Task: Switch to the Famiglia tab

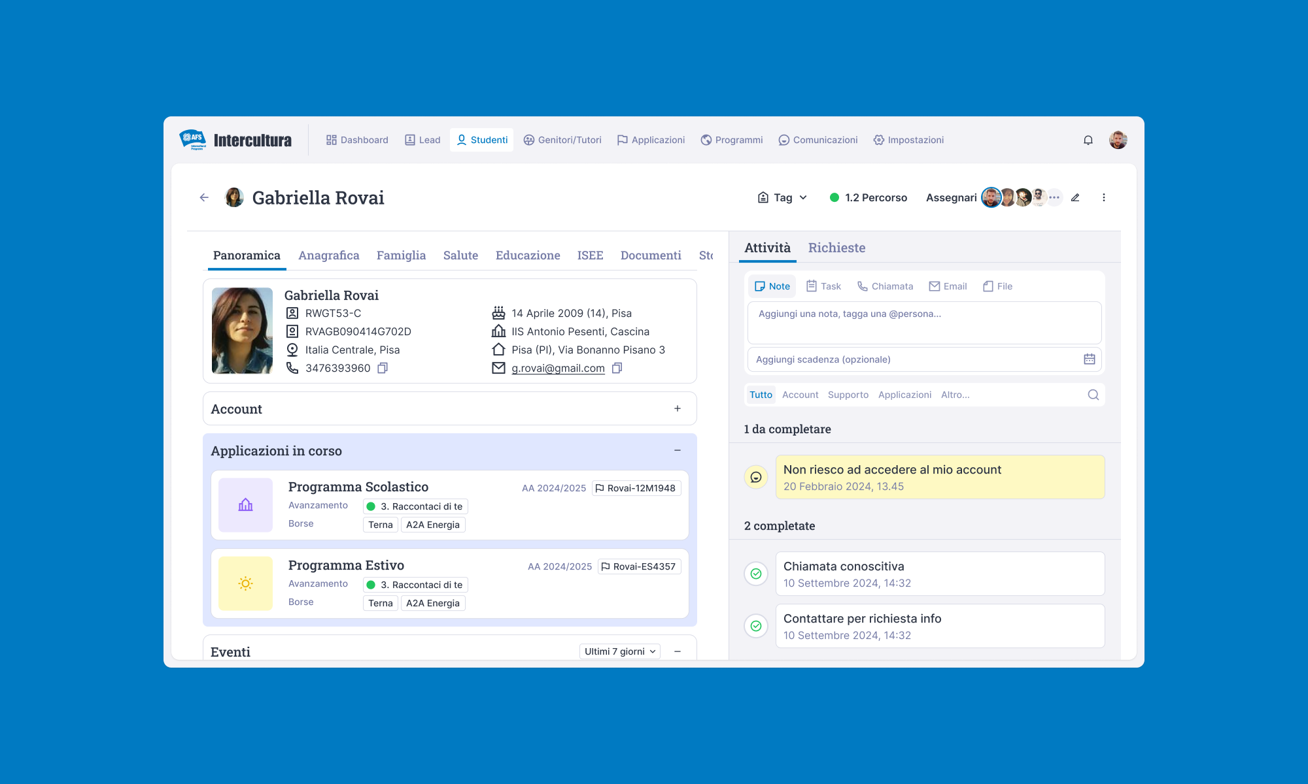Action: pyautogui.click(x=401, y=255)
